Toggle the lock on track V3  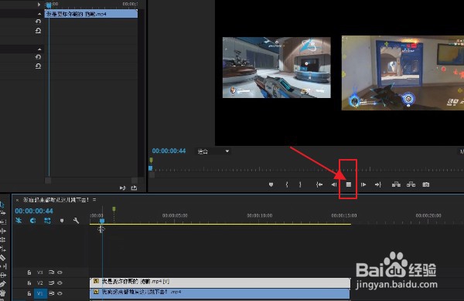(x=29, y=272)
